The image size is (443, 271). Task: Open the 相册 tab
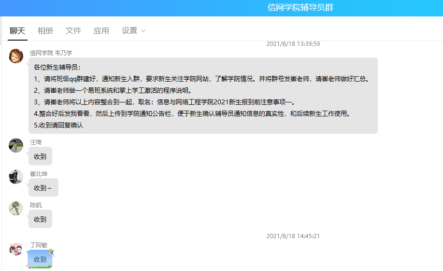coord(45,30)
